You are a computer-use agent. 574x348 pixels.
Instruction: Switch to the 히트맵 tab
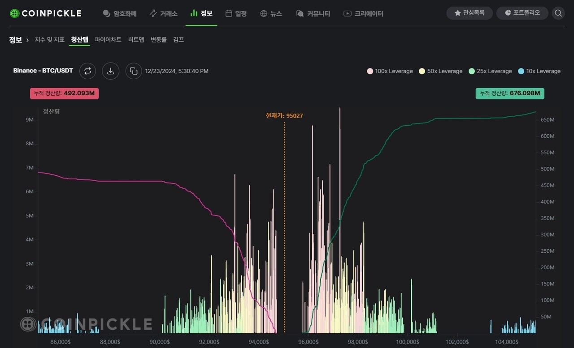[x=136, y=39]
